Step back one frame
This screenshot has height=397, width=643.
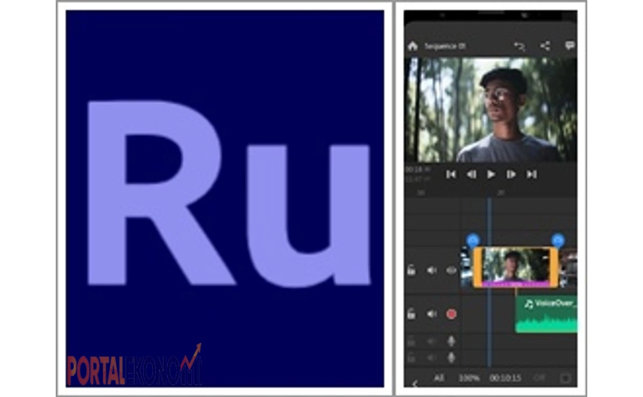(471, 174)
